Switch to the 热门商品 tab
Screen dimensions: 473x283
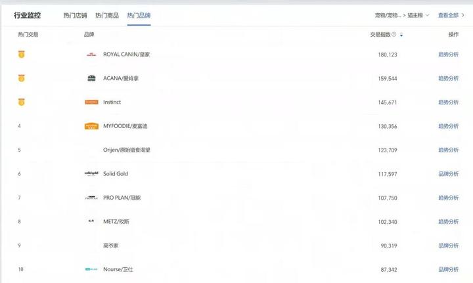(107, 15)
